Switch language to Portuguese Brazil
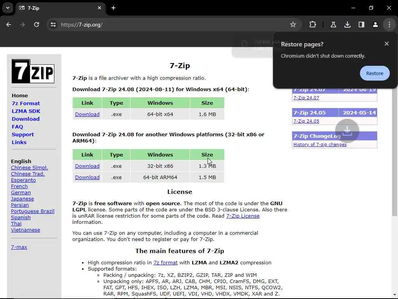Screen dimensions: 398x299 click(33, 211)
